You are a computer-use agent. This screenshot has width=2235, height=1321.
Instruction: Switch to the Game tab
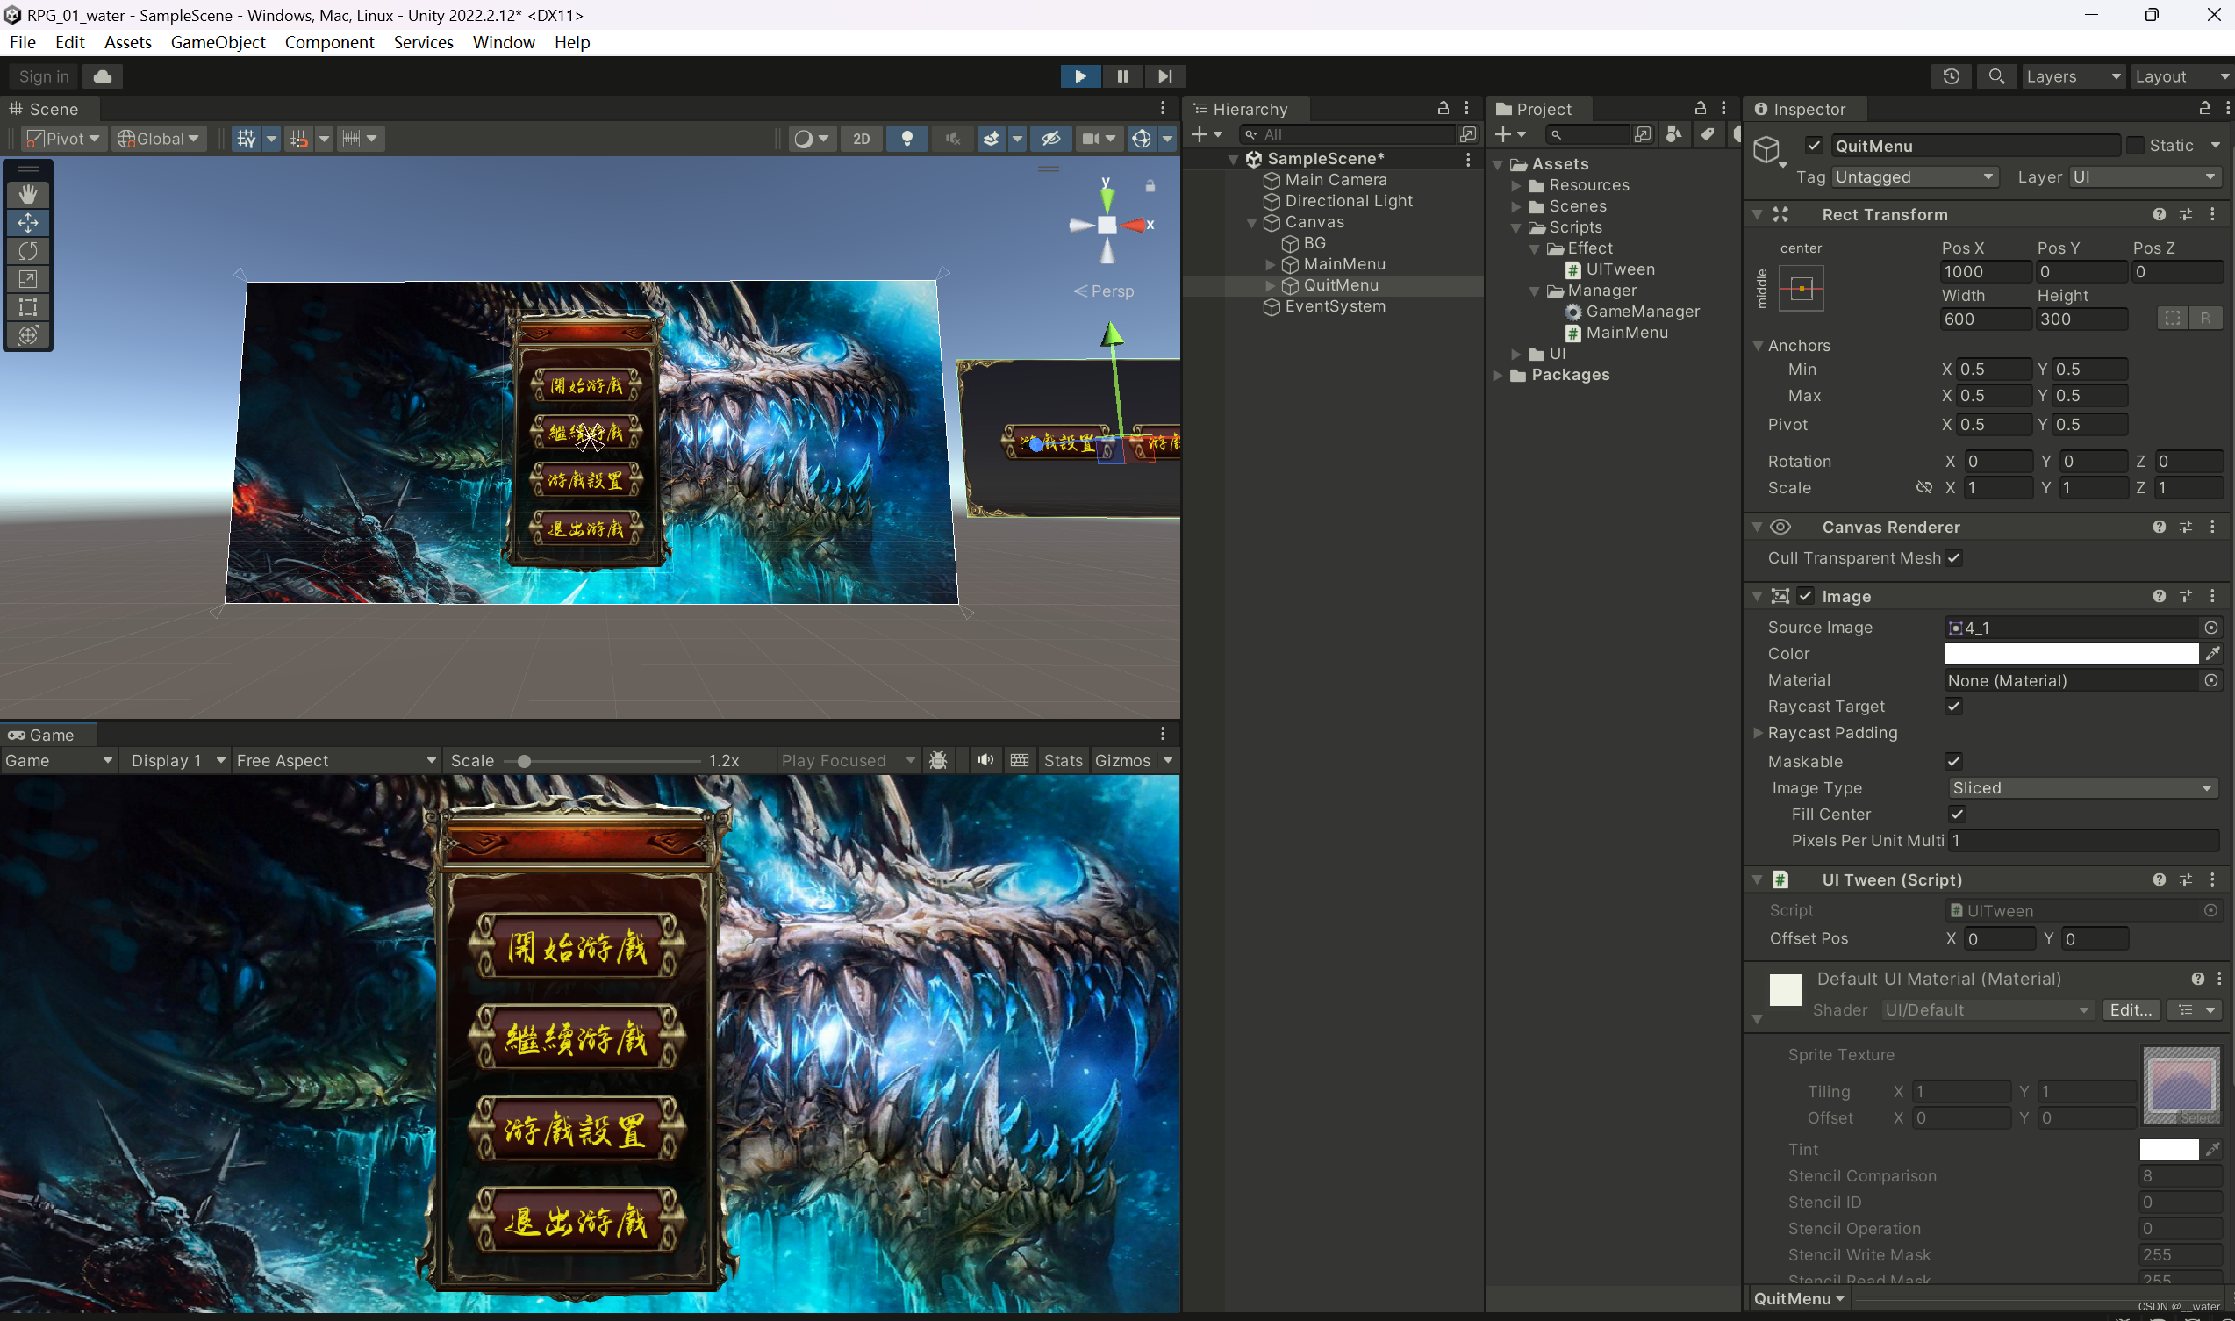coord(49,736)
